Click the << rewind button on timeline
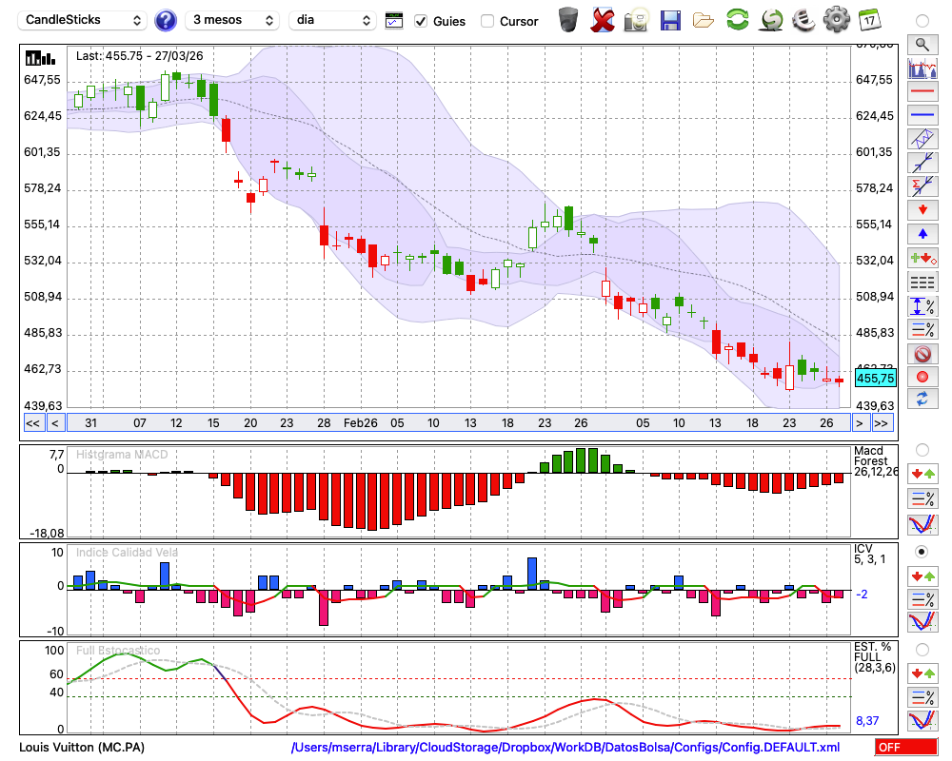 (x=32, y=423)
